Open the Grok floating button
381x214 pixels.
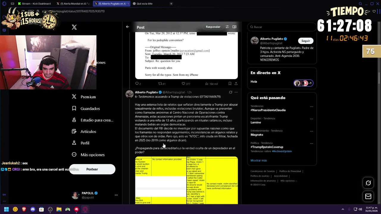(x=368, y=183)
